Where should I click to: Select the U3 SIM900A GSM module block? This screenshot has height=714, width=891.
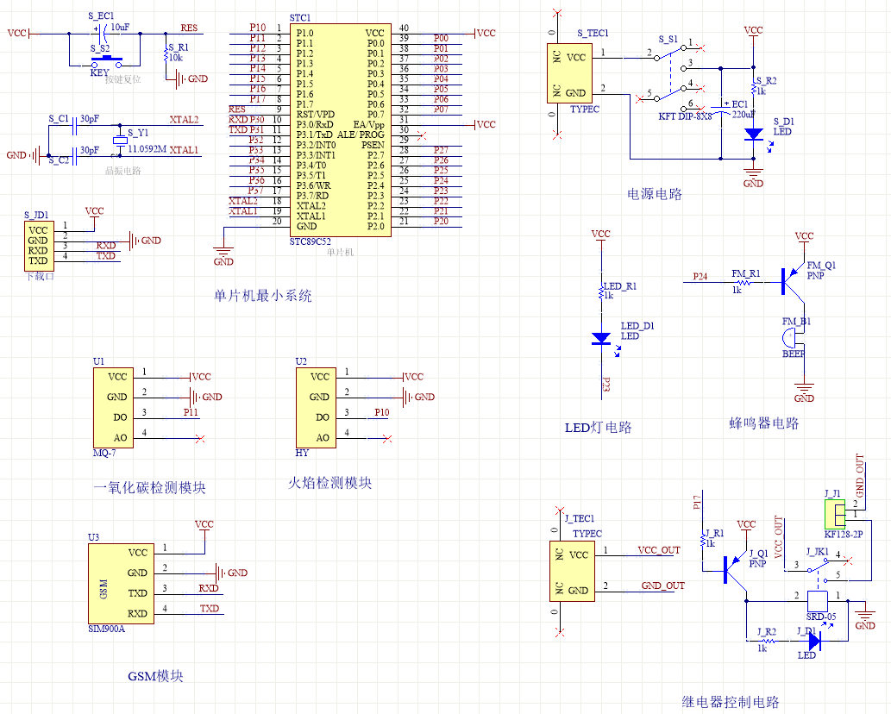[x=121, y=583]
